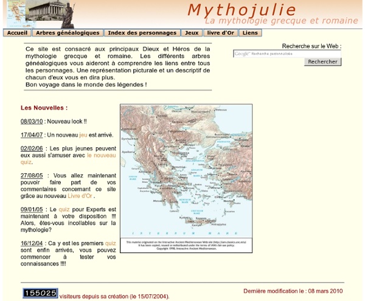This screenshot has height=301, width=365.
Task: Open the Livre d'Or news link
Action: pyautogui.click(x=80, y=196)
